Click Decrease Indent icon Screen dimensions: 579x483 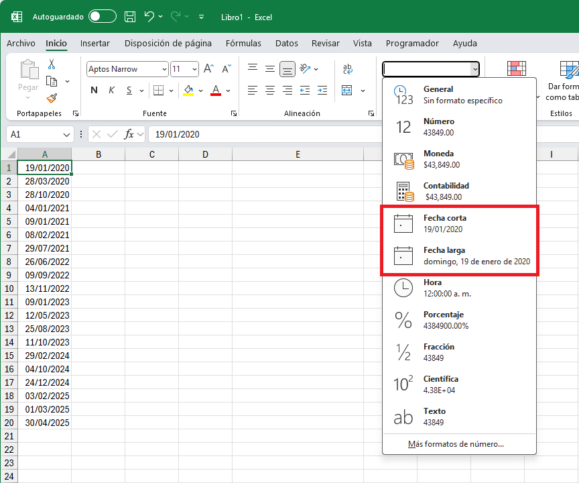305,90
